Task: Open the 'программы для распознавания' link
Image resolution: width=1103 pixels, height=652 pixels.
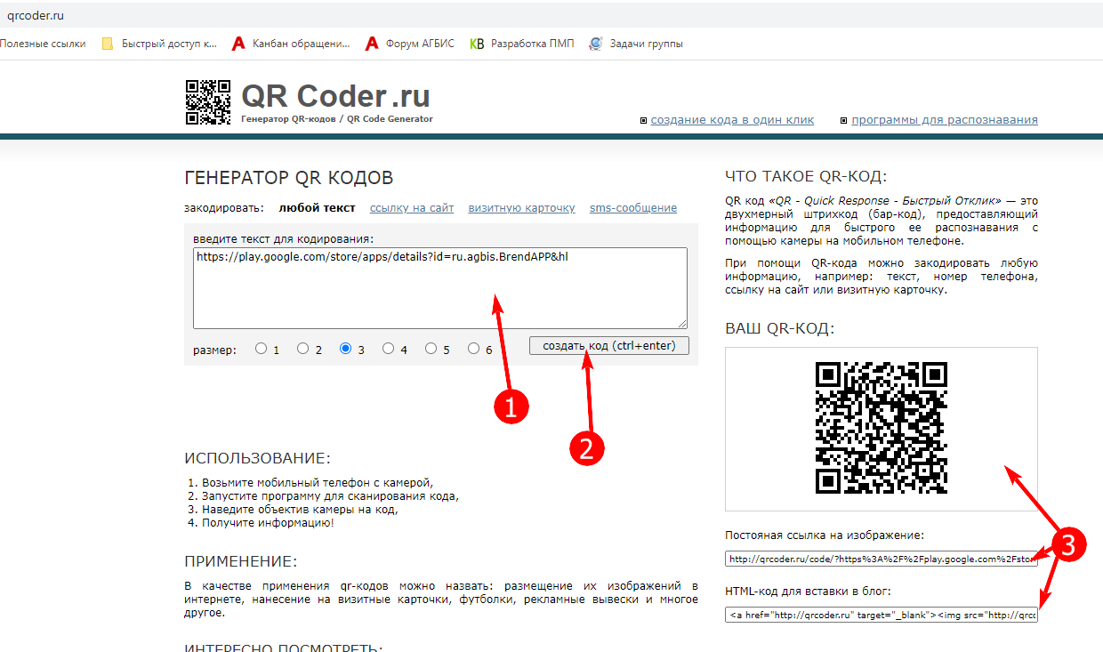Action: tap(945, 119)
